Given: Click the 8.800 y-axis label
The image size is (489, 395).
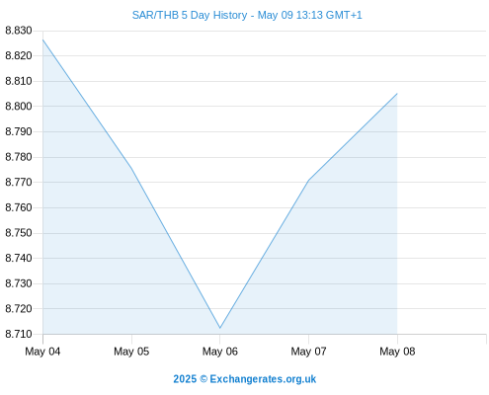Looking at the screenshot, I should 19,107.
